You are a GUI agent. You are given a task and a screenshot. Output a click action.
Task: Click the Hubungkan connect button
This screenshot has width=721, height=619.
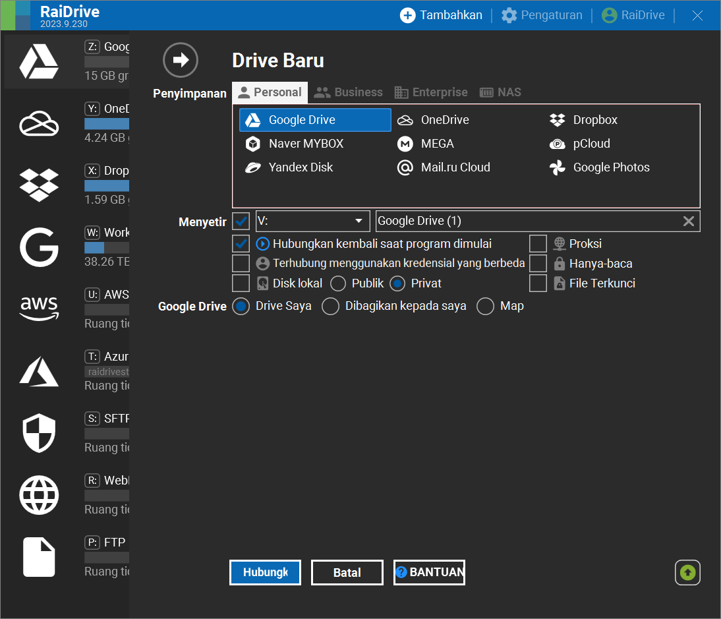coord(266,573)
